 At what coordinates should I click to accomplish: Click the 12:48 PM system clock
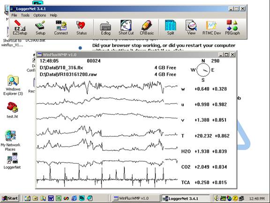pyautogui.click(x=257, y=198)
